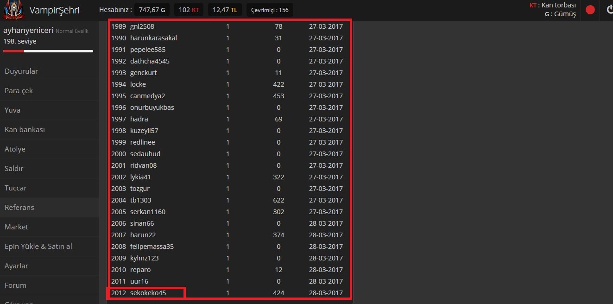Click username kuzeyli57

click(x=144, y=131)
